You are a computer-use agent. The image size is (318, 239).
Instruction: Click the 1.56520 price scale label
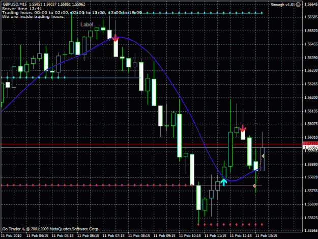coord(311,31)
